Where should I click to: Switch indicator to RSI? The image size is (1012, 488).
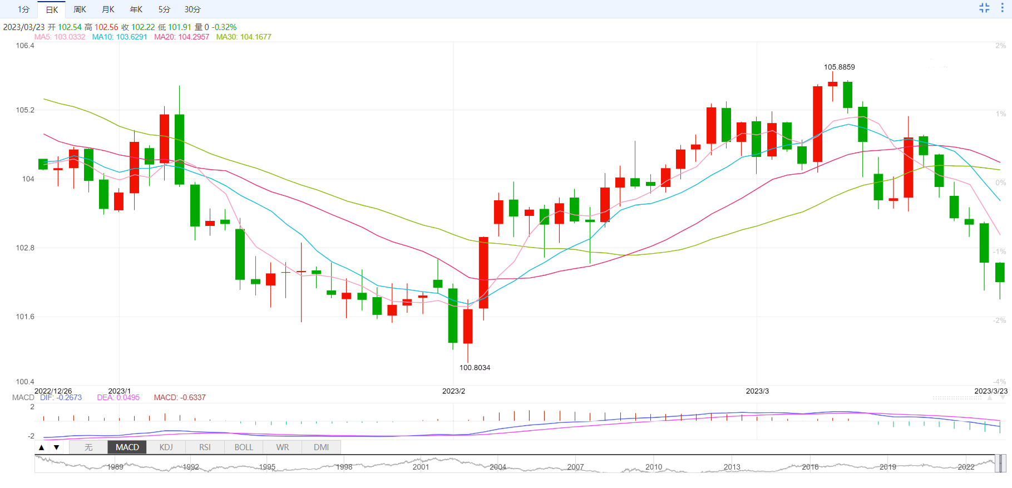205,447
